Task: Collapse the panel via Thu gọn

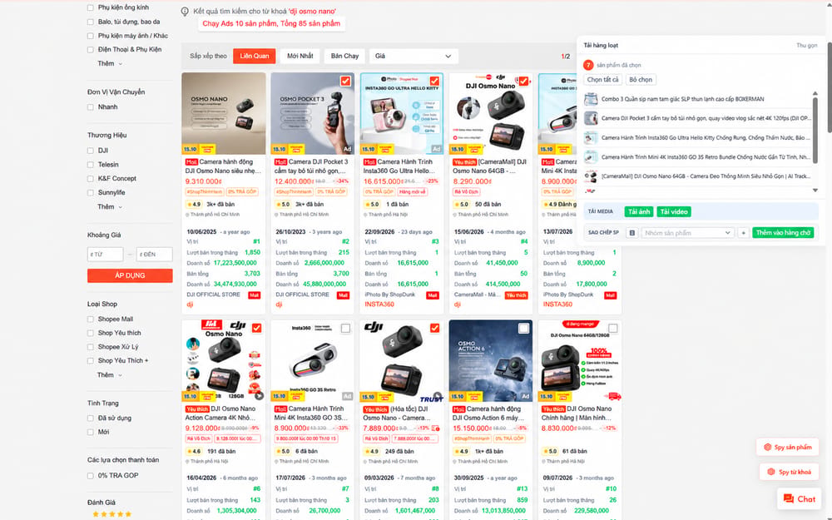Action: [x=806, y=46]
